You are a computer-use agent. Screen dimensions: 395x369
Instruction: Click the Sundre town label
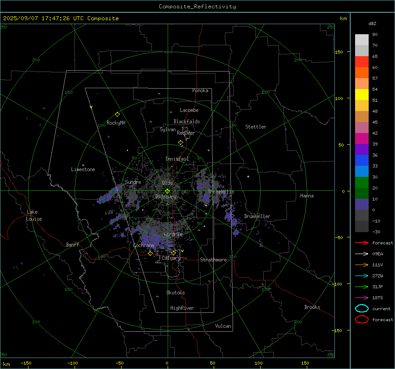click(x=133, y=182)
